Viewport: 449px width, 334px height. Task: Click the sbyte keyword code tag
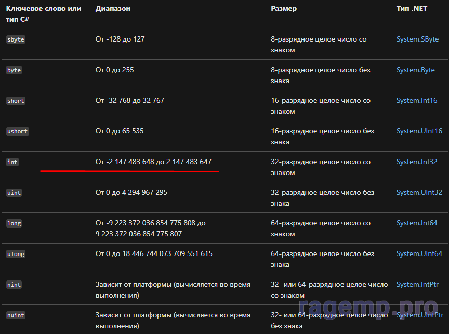16,40
